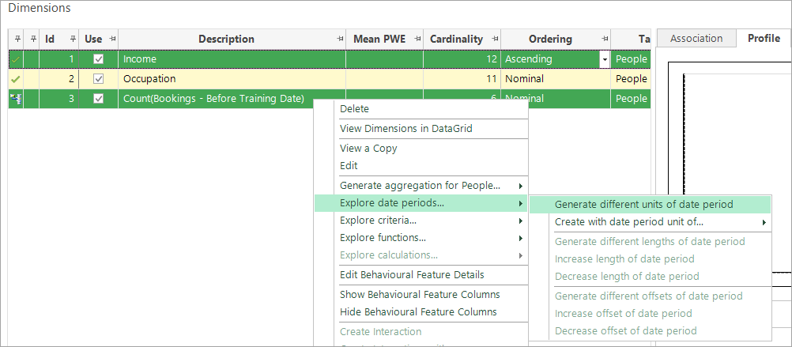The height and width of the screenshot is (347, 792).
Task: Click the Nominal ordering cell in Count(Bookings) row
Action: click(x=556, y=99)
